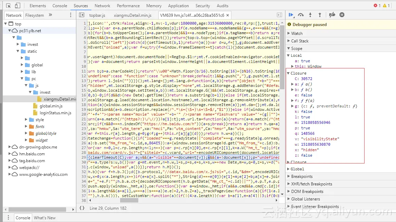Step out of current function
The width and height of the screenshot is (396, 222).
(x=320, y=15)
